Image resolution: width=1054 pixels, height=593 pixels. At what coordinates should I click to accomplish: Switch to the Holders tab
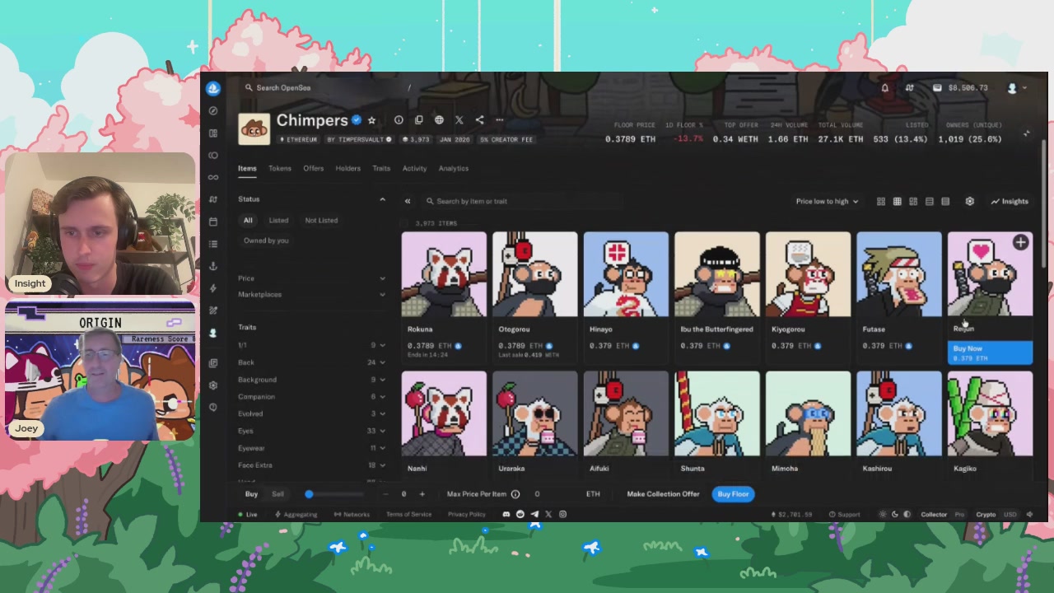point(347,168)
